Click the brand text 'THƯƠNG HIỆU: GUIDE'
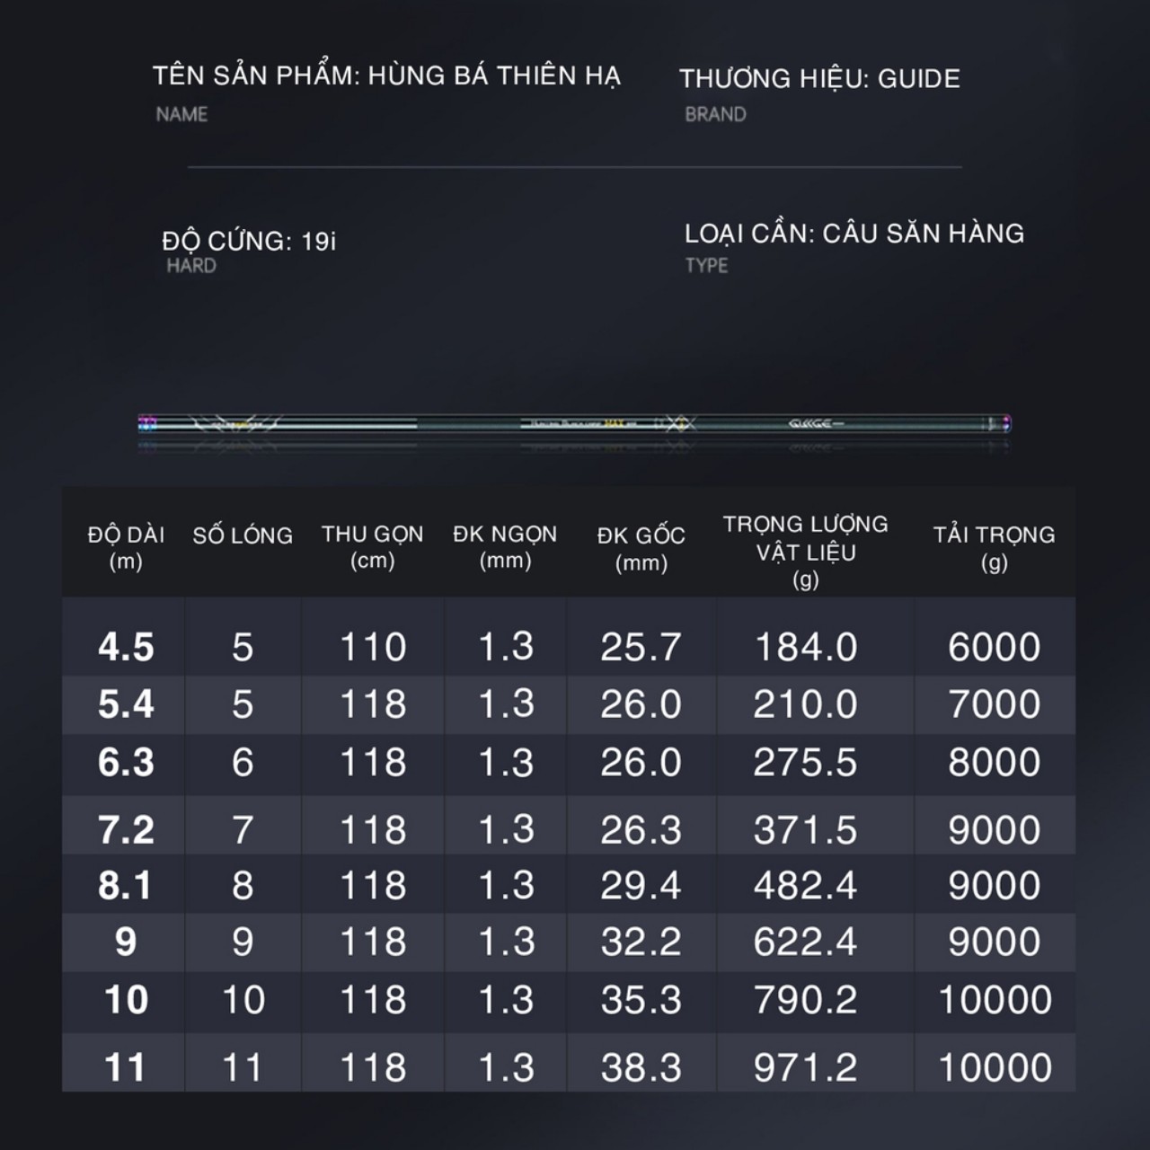This screenshot has height=1150, width=1150. pyautogui.click(x=819, y=79)
